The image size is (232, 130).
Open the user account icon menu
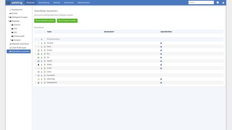(x=223, y=3)
